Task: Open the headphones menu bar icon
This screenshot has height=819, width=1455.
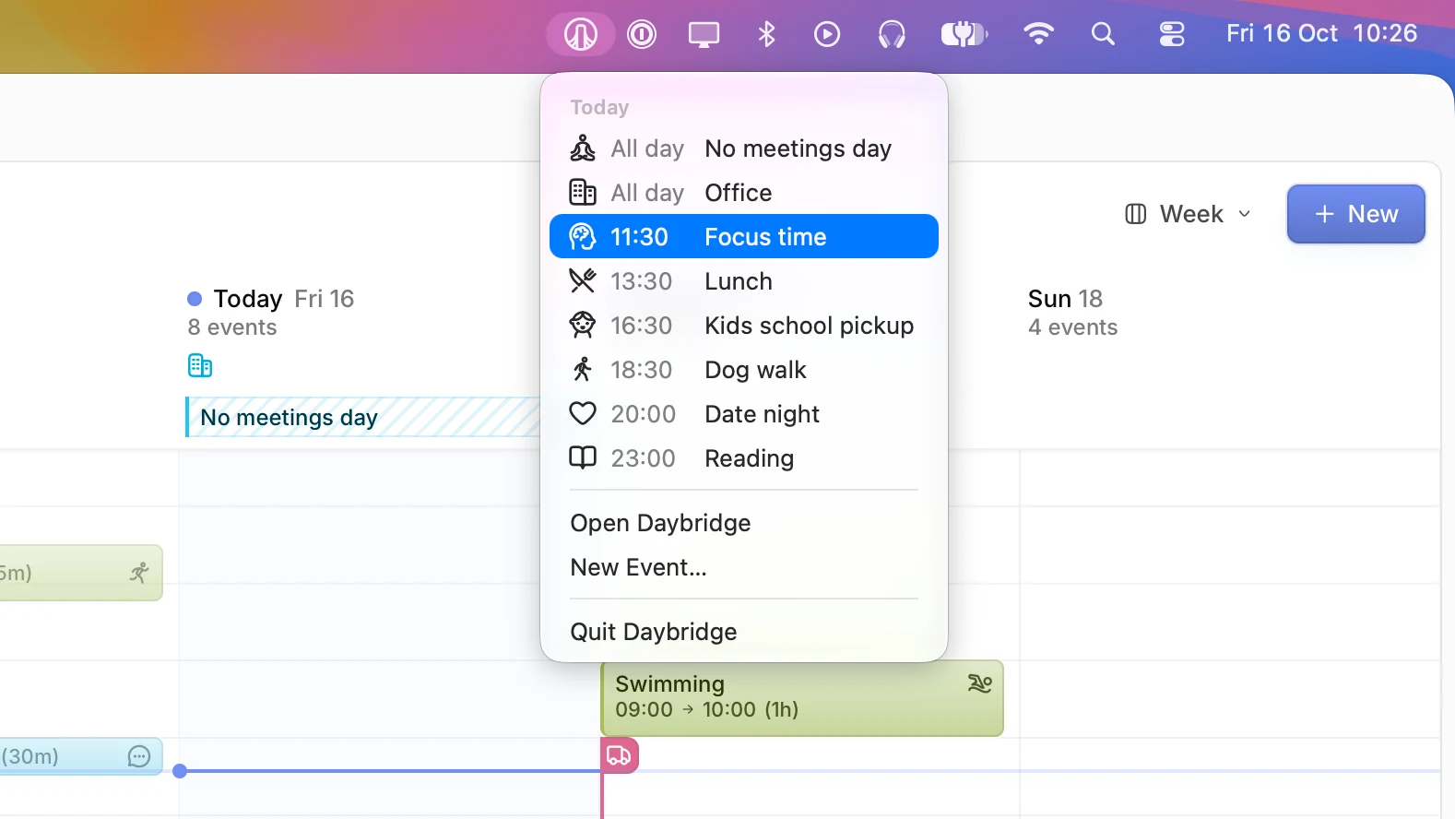Action: point(892,35)
